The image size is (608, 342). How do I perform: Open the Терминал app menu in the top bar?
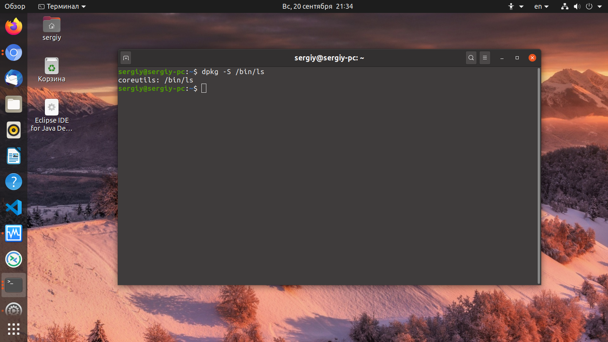tap(62, 6)
